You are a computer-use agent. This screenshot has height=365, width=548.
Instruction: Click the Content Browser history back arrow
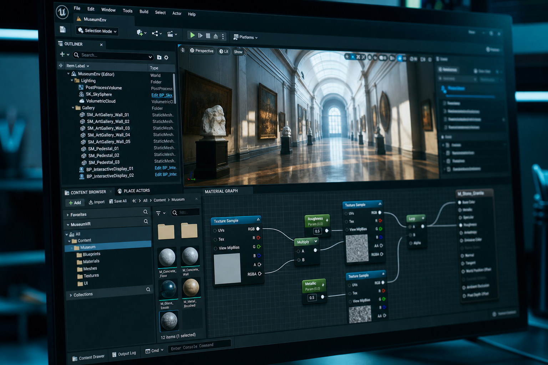point(134,201)
